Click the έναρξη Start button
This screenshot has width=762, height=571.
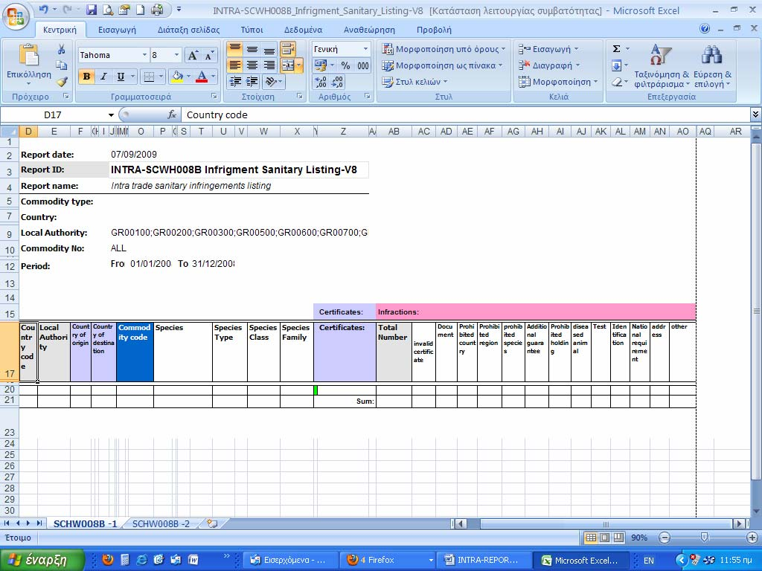42,560
